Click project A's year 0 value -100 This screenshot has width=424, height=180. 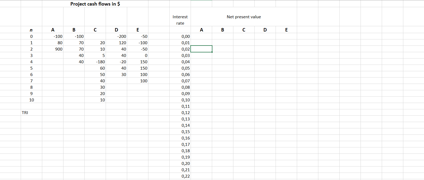tap(53, 36)
